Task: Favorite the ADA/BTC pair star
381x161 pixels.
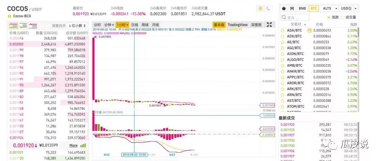Action: click(283, 31)
